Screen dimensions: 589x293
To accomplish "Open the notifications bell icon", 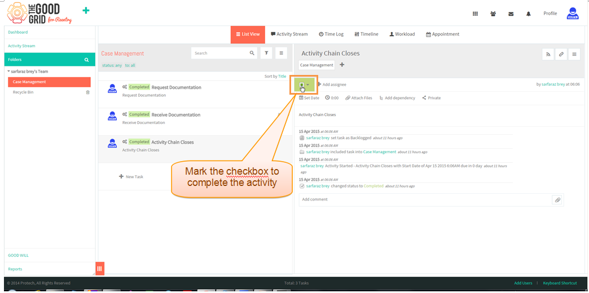I will (529, 14).
